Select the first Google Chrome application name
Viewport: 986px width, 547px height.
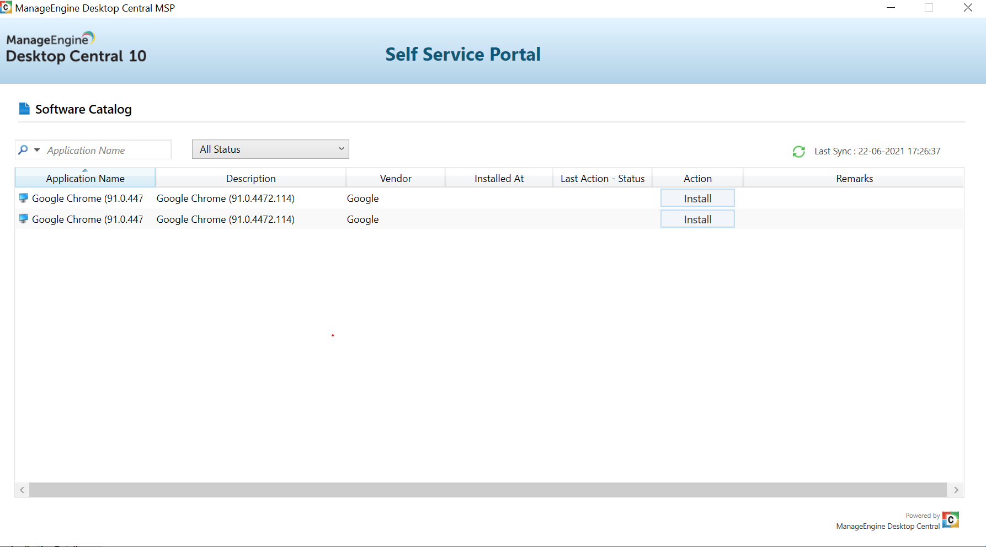87,199
